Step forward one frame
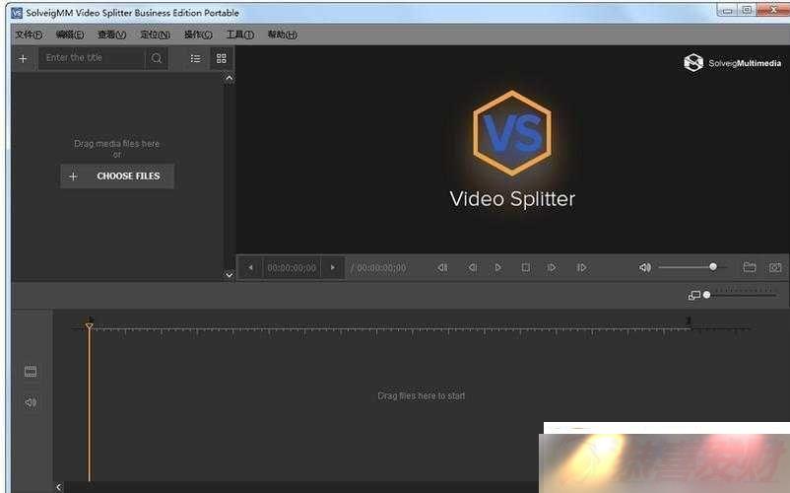The width and height of the screenshot is (790, 493). [552, 267]
